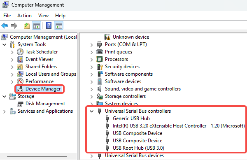
Task: Click the Unknown device warning icon
Action: coord(107,37)
